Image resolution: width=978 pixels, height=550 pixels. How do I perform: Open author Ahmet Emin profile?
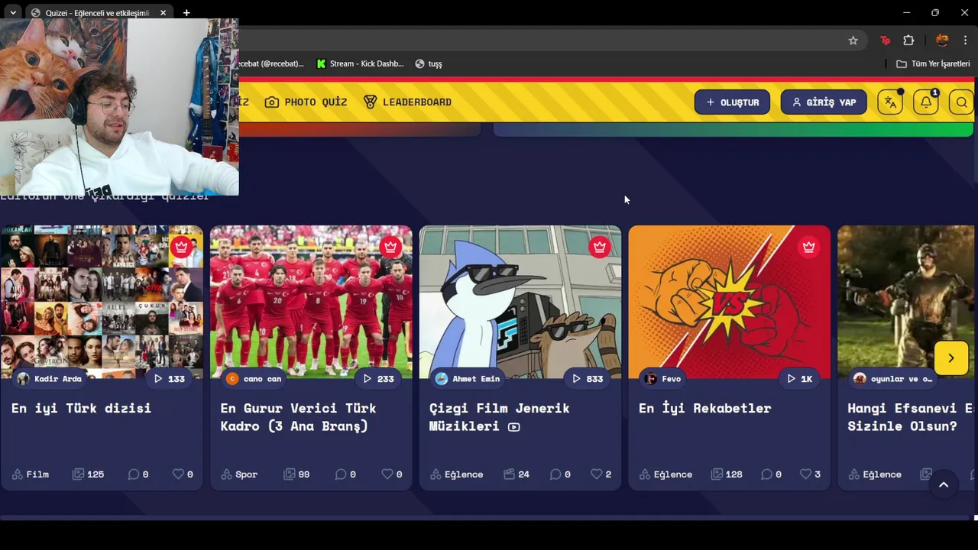[467, 379]
